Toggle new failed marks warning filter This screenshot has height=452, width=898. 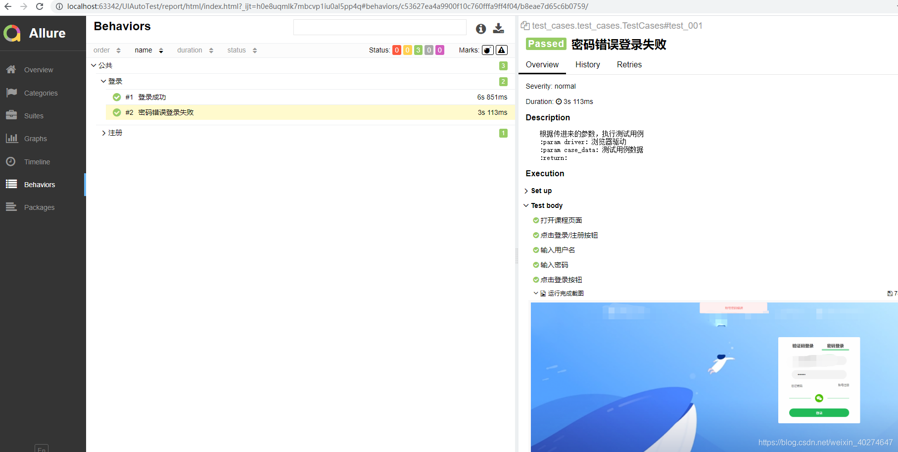[502, 50]
